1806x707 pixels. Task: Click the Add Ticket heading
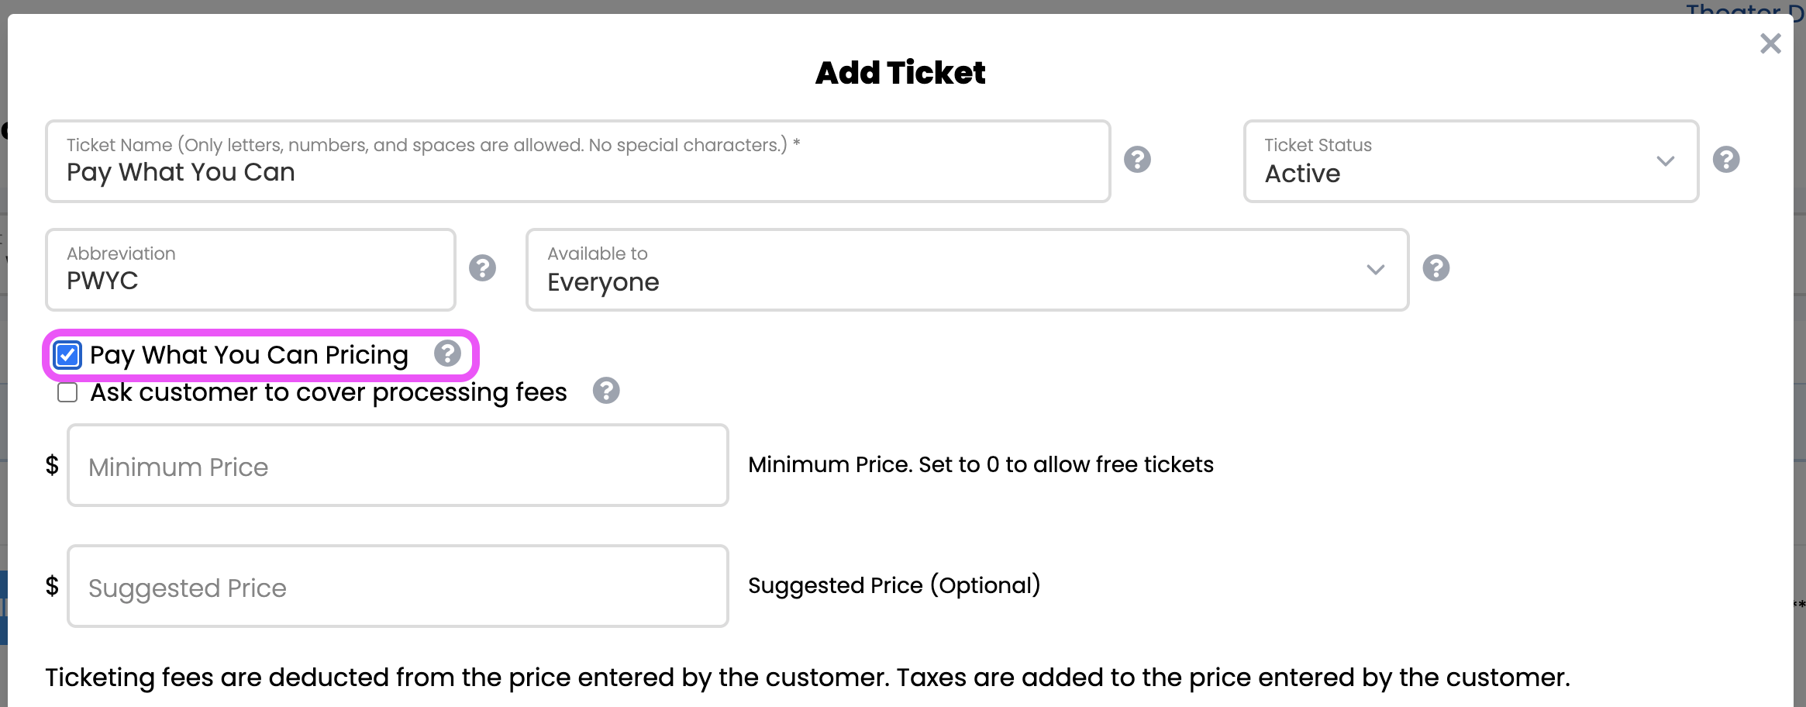900,73
